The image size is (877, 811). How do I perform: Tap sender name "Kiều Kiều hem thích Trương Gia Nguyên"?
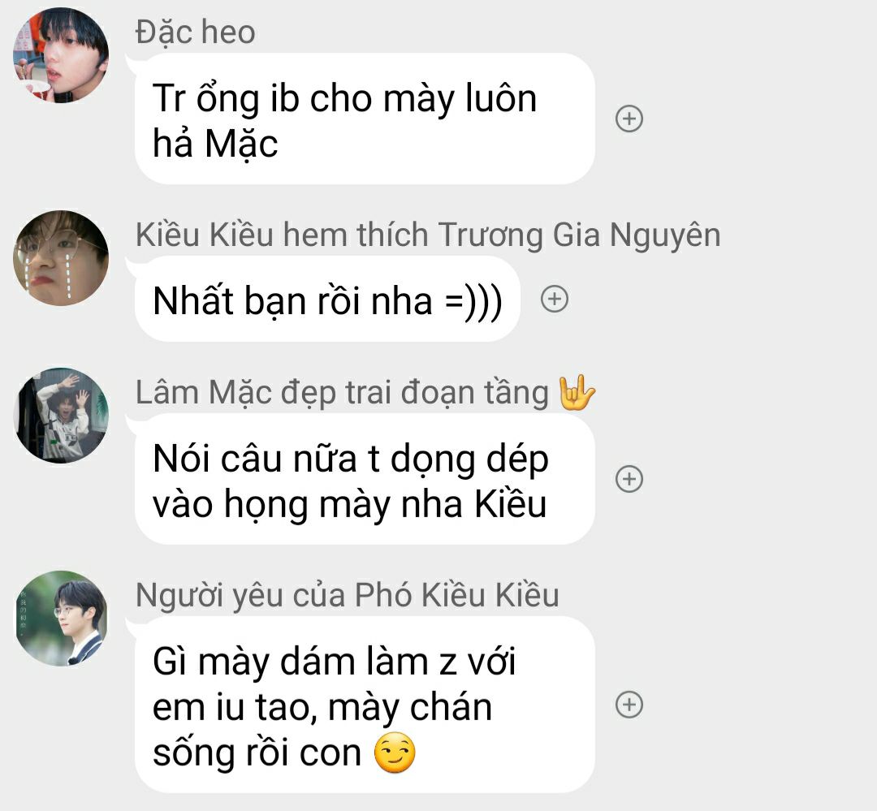coord(428,235)
